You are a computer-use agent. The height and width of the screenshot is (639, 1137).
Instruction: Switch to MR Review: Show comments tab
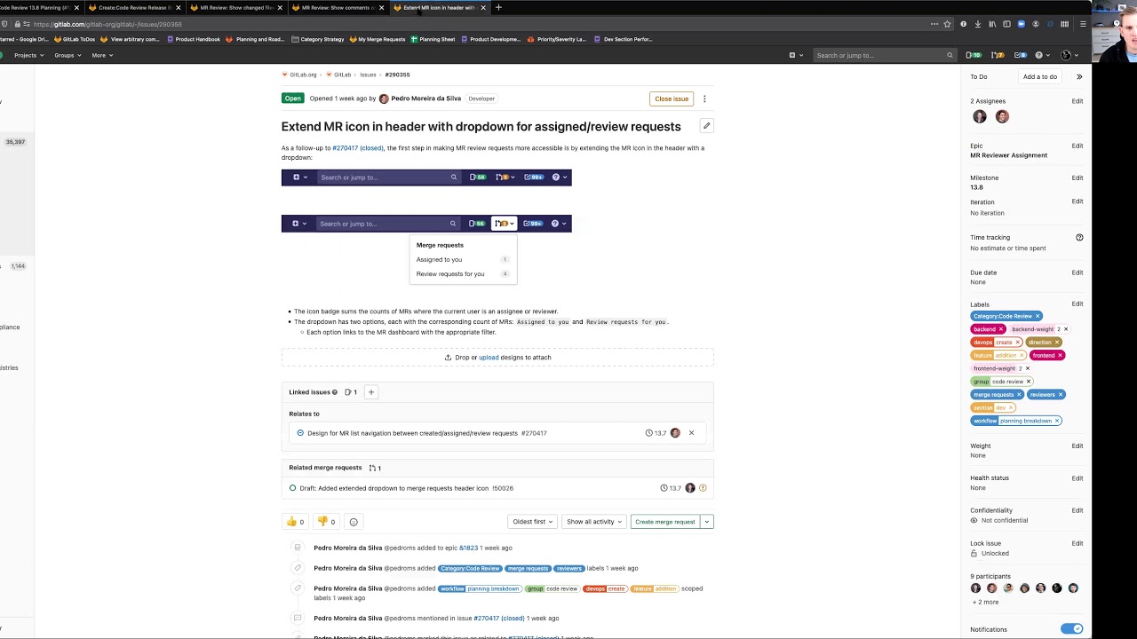point(338,7)
